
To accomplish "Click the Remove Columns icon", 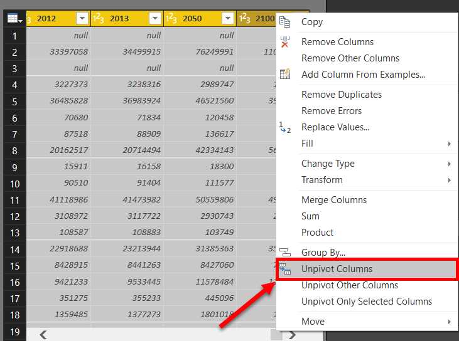I will pos(285,42).
